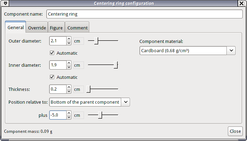247x141 pixels.
Task: Decrease thickness with down arrow
Action: (69, 91)
